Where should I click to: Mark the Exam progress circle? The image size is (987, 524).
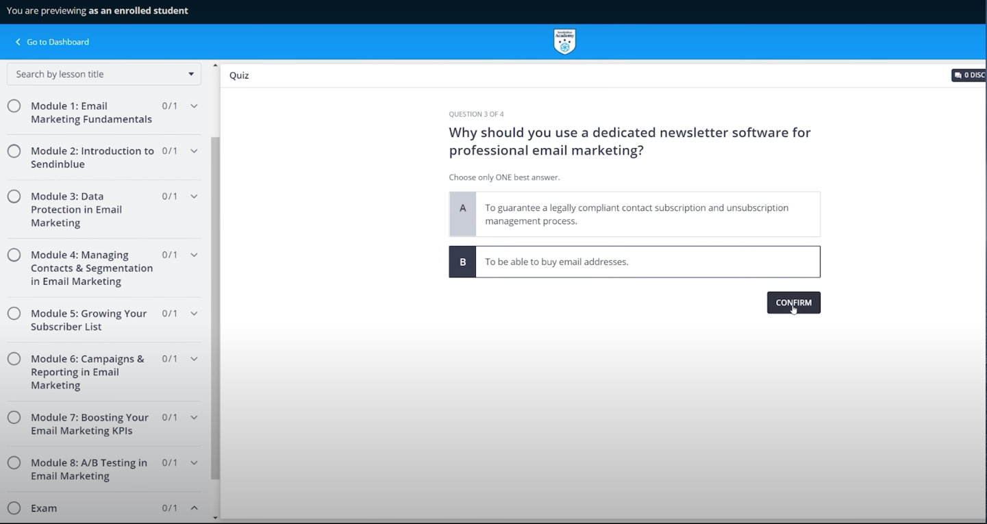[x=14, y=508]
